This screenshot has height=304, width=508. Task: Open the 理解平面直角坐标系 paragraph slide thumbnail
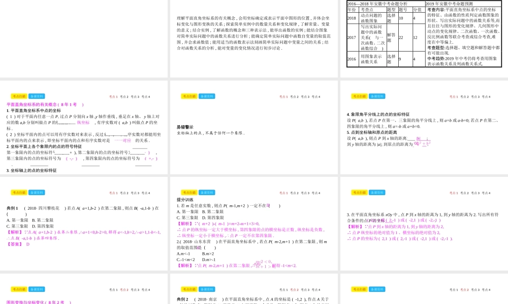[253, 39]
